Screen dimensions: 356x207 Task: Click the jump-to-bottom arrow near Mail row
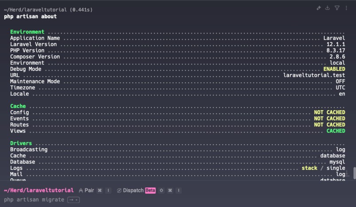pyautogui.click(x=347, y=173)
